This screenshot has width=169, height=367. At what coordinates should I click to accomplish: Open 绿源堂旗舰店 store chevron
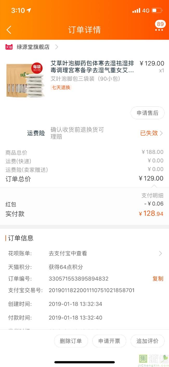tap(57, 47)
